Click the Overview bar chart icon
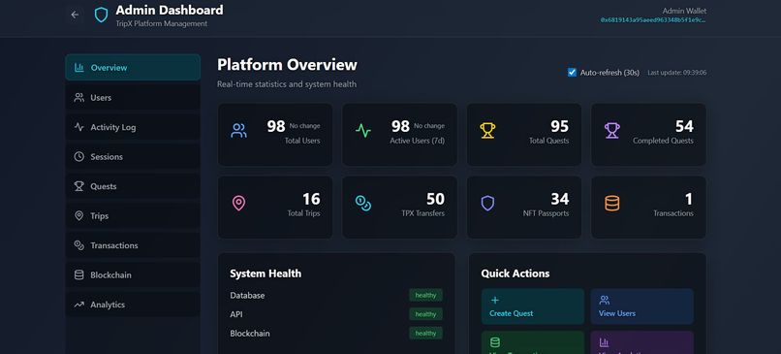 (x=79, y=67)
